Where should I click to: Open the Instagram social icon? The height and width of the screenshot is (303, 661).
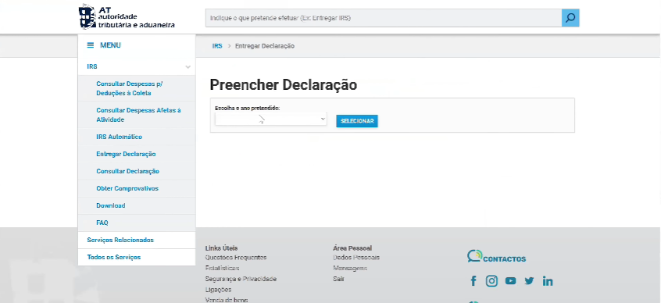pos(491,280)
